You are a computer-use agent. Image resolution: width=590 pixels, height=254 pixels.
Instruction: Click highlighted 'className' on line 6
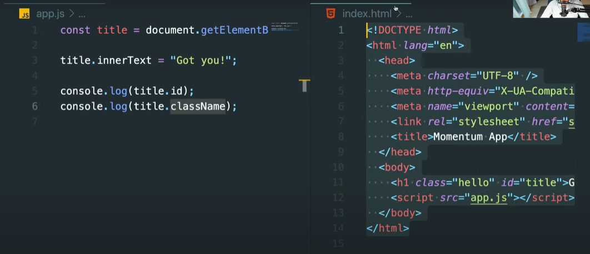pyautogui.click(x=198, y=106)
